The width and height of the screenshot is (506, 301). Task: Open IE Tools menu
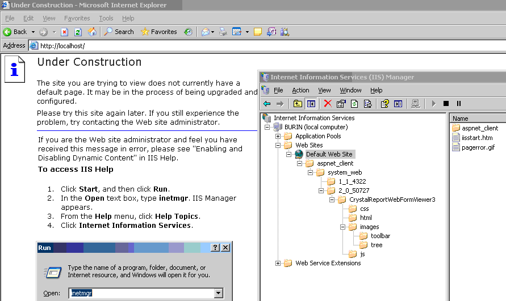106,18
